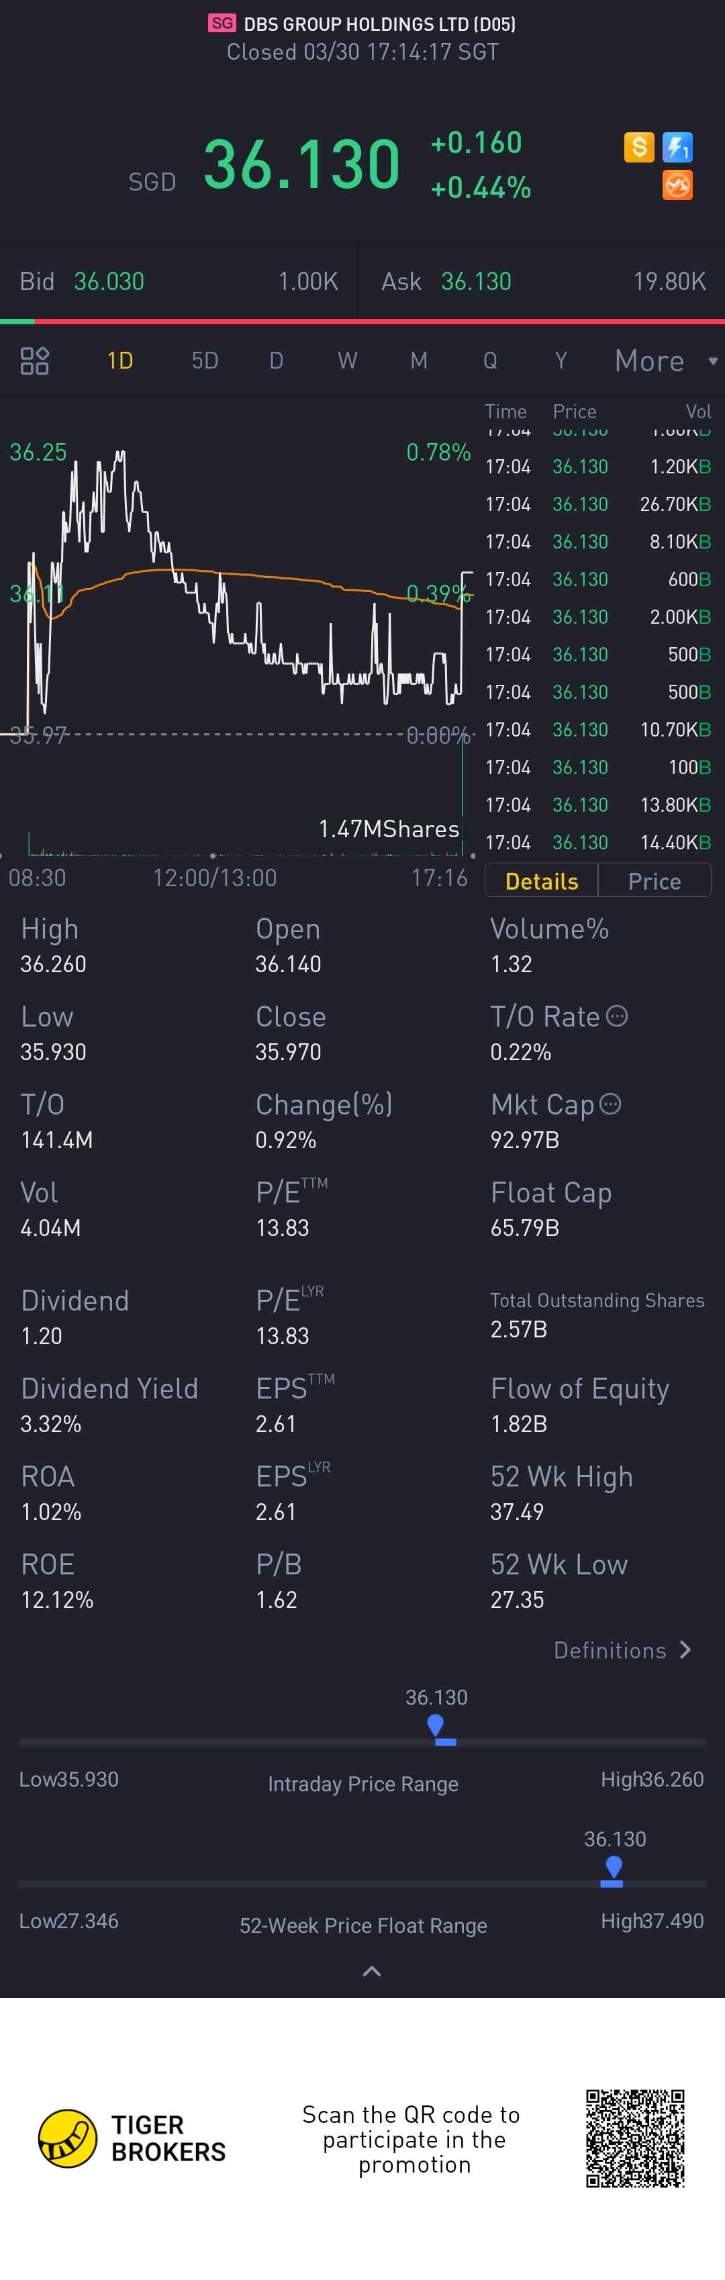725x2280 pixels.
Task: Switch ticker panel to Details
Action: pyautogui.click(x=542, y=881)
